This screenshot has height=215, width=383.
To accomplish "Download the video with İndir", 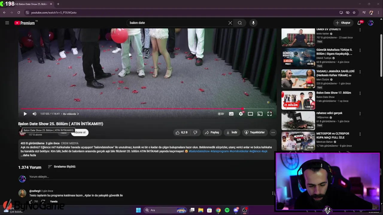I will [x=232, y=132].
